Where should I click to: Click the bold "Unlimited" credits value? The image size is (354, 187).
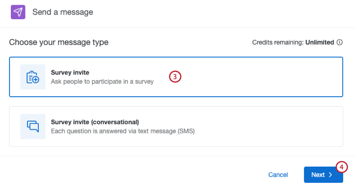click(x=320, y=42)
